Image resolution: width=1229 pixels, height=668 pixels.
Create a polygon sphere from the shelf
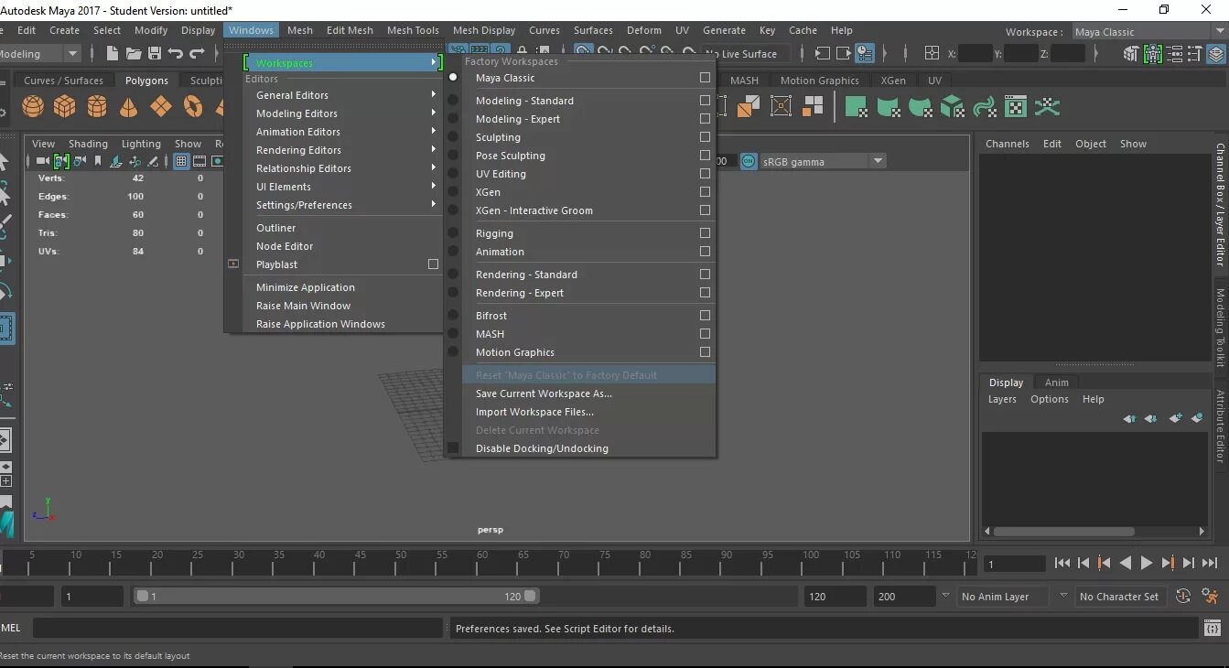pos(33,107)
